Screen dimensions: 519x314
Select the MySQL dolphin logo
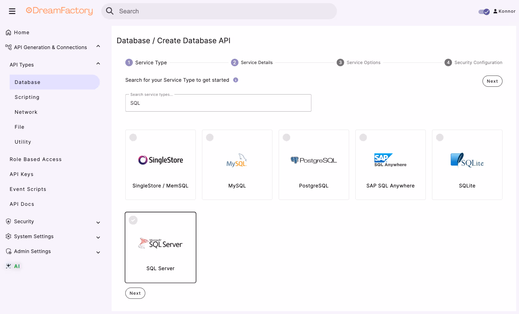point(237,160)
